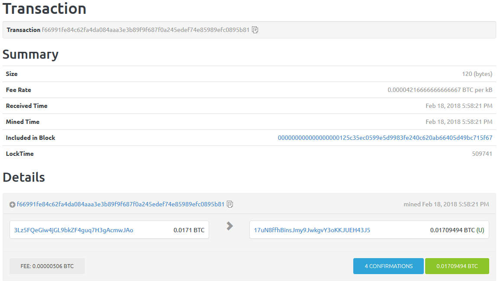497x281 pixels.
Task: Select the 120 (bytes) size value
Action: tap(477, 74)
